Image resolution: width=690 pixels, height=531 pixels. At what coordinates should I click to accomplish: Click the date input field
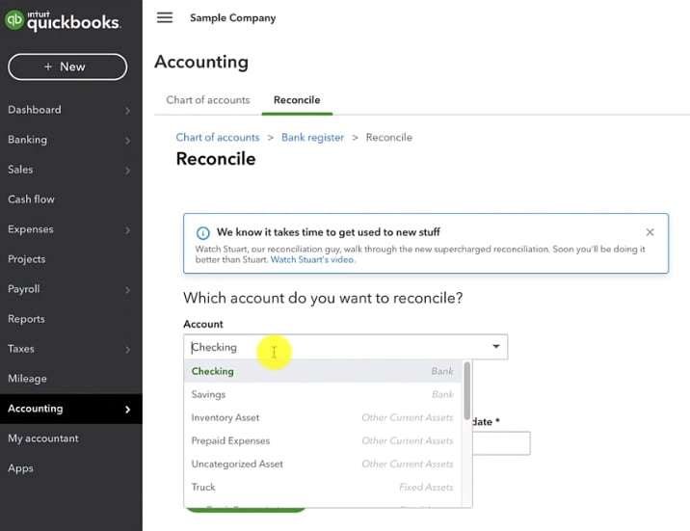pyautogui.click(x=501, y=442)
